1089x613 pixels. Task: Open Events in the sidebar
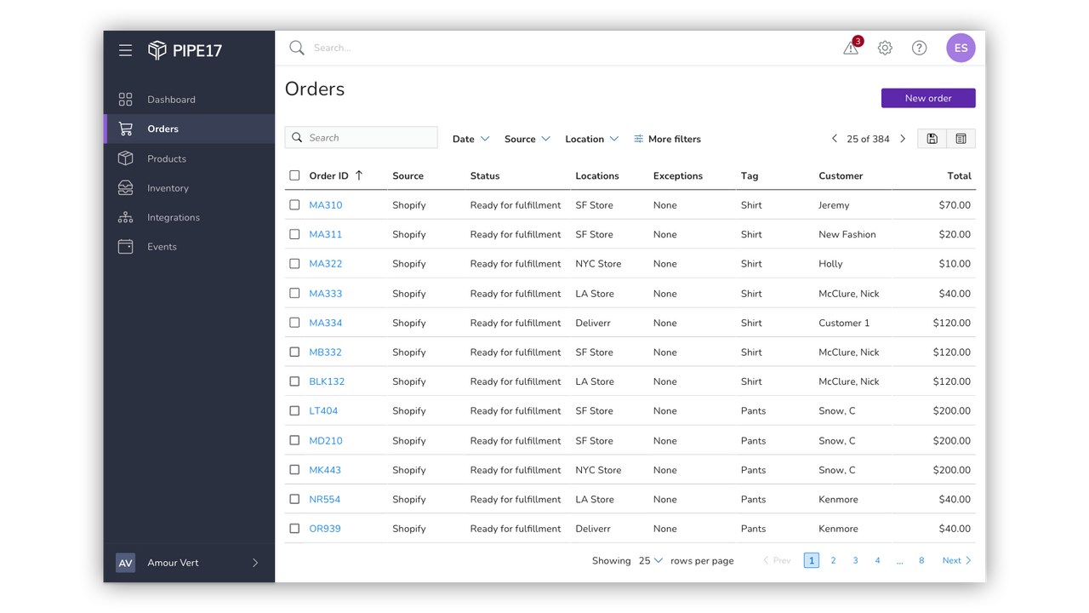[162, 246]
